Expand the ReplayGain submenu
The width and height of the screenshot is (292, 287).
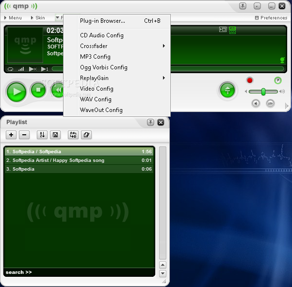[117, 78]
